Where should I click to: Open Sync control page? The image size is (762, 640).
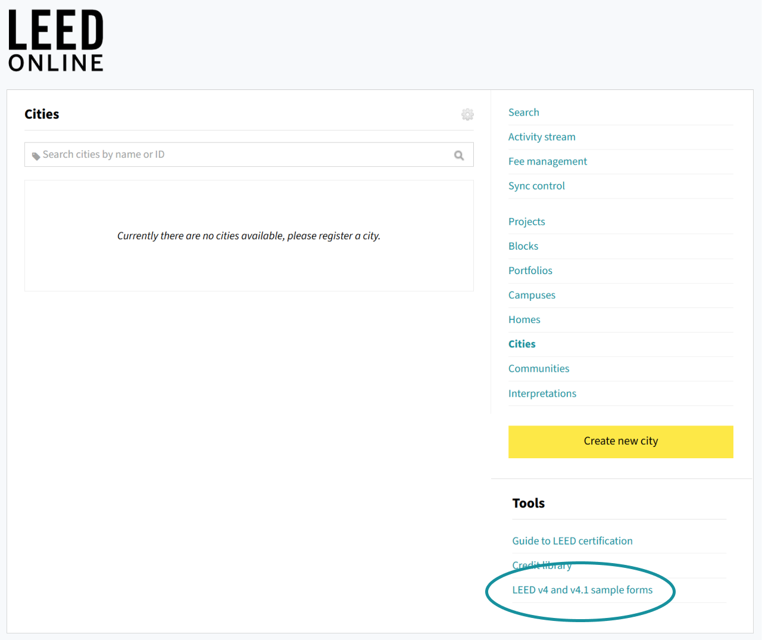pos(536,186)
